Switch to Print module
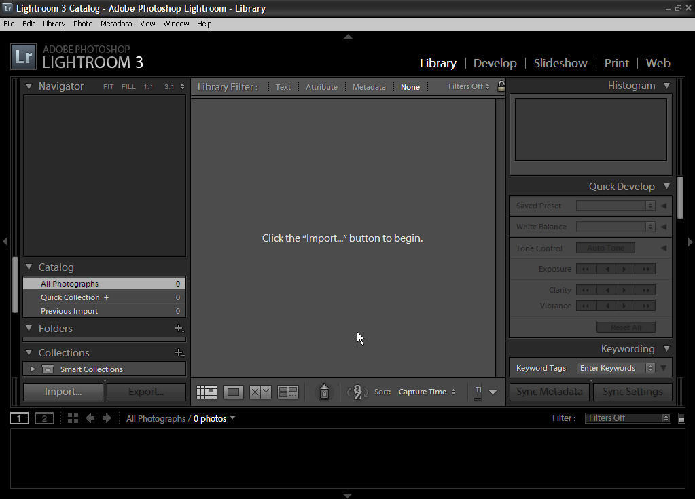Screen dimensions: 695x499 coord(617,63)
